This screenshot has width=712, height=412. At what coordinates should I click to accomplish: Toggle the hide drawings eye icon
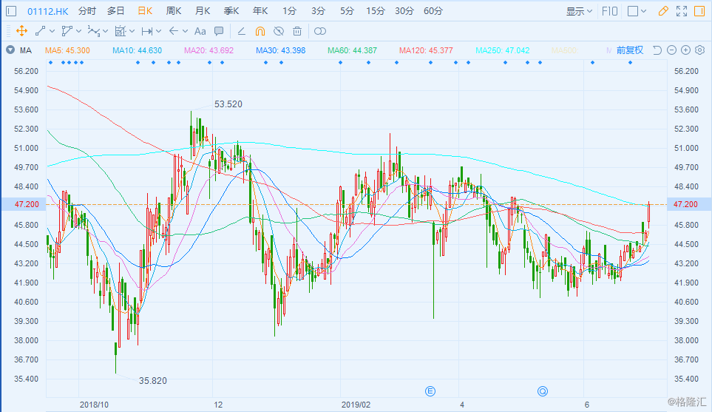[279, 31]
